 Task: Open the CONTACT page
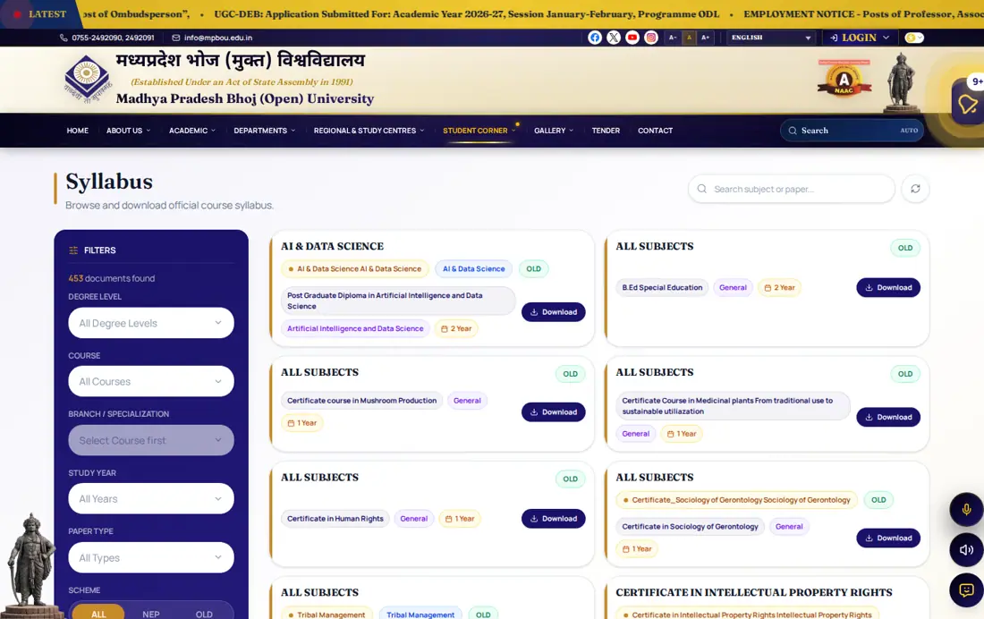pyautogui.click(x=655, y=131)
